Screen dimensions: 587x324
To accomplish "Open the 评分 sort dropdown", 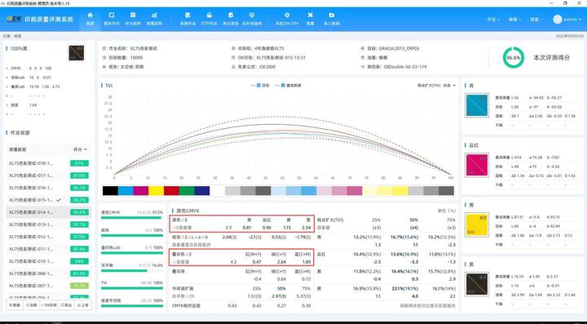I will [x=80, y=149].
